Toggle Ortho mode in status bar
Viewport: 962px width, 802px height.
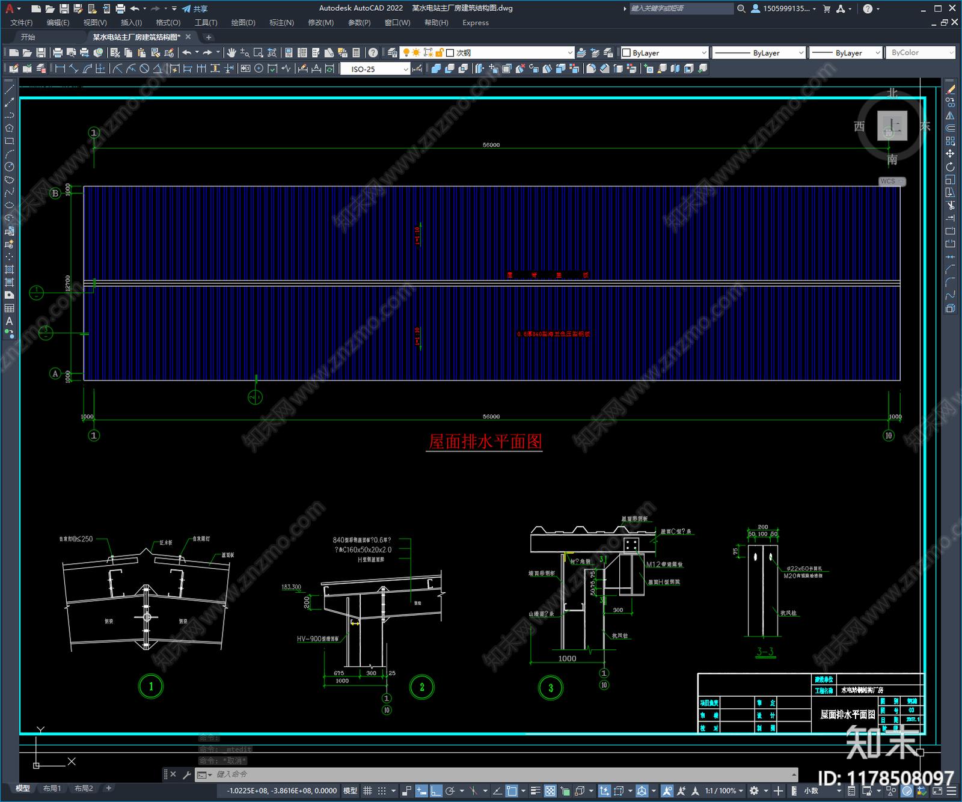(x=436, y=791)
